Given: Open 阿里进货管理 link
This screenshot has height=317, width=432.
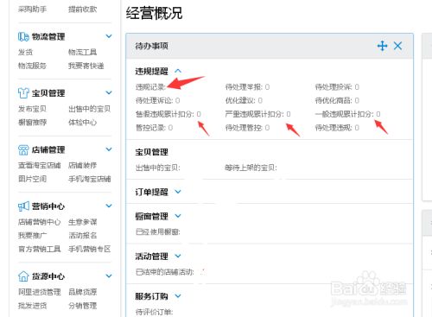Looking at the screenshot, I should point(40,292).
